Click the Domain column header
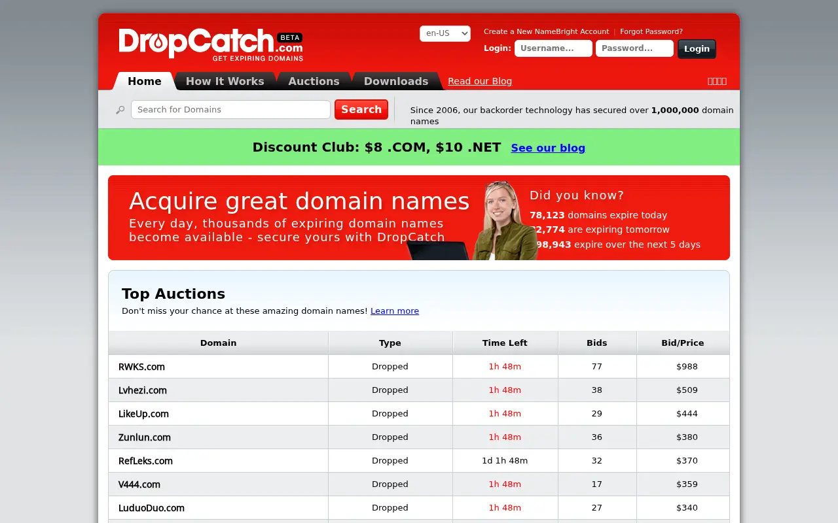This screenshot has width=838, height=523. click(218, 343)
